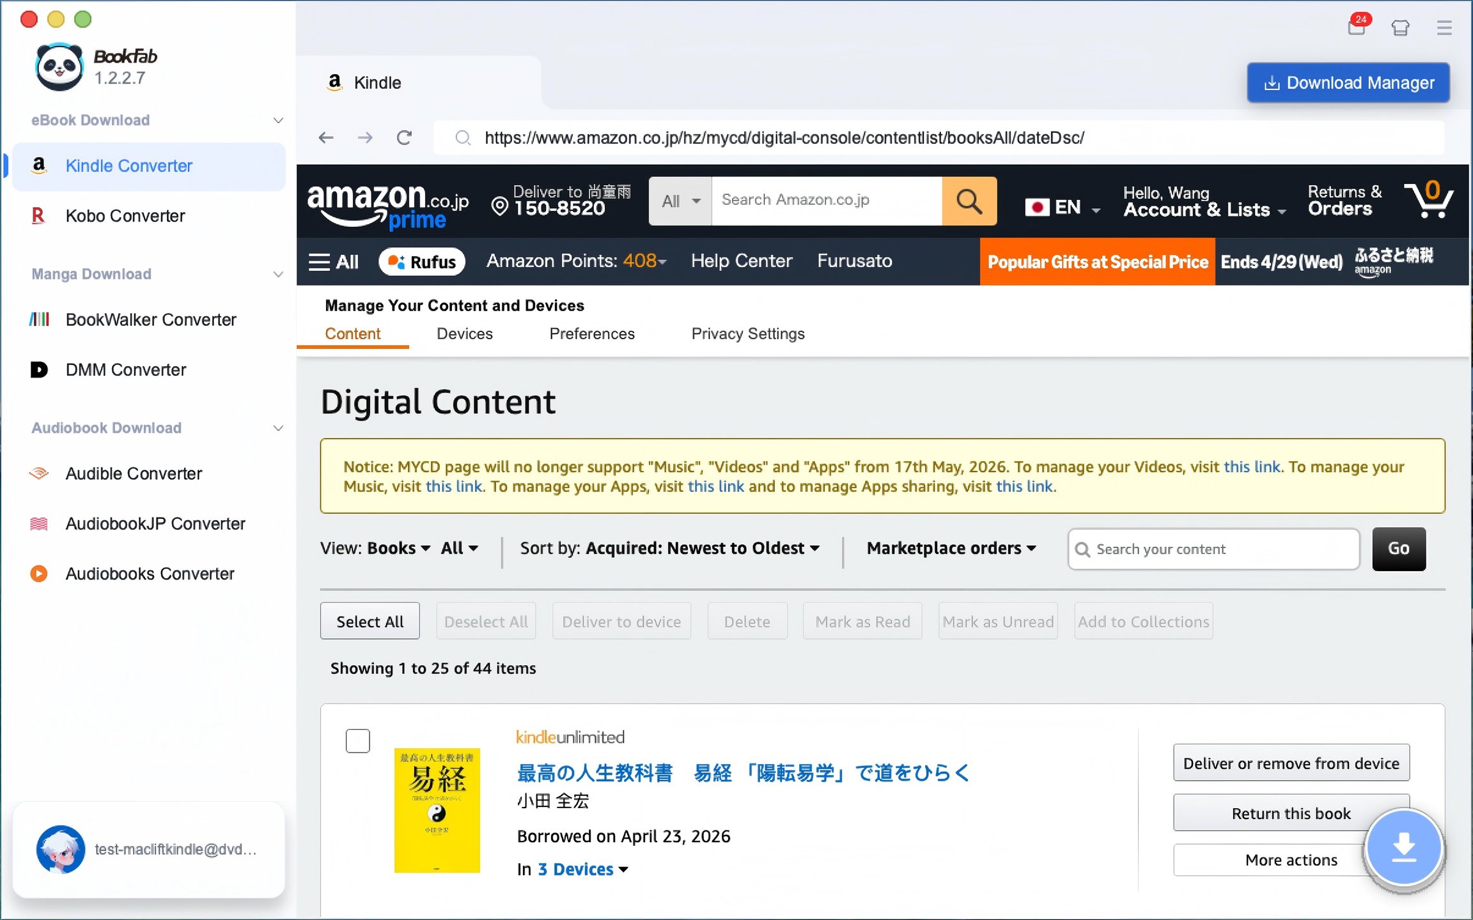Open the Audiobooks Converter sidebar item
1473x920 pixels.
click(x=148, y=574)
